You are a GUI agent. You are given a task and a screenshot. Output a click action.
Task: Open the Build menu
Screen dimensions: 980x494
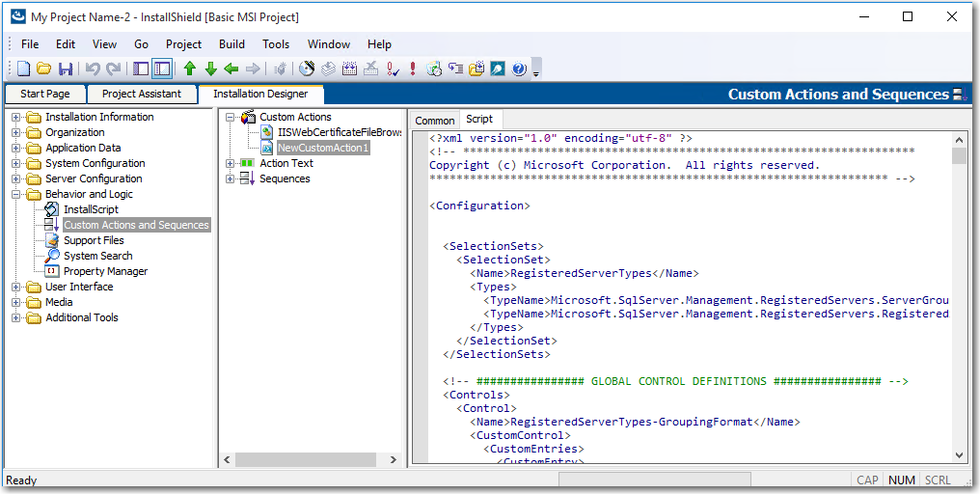(x=231, y=44)
